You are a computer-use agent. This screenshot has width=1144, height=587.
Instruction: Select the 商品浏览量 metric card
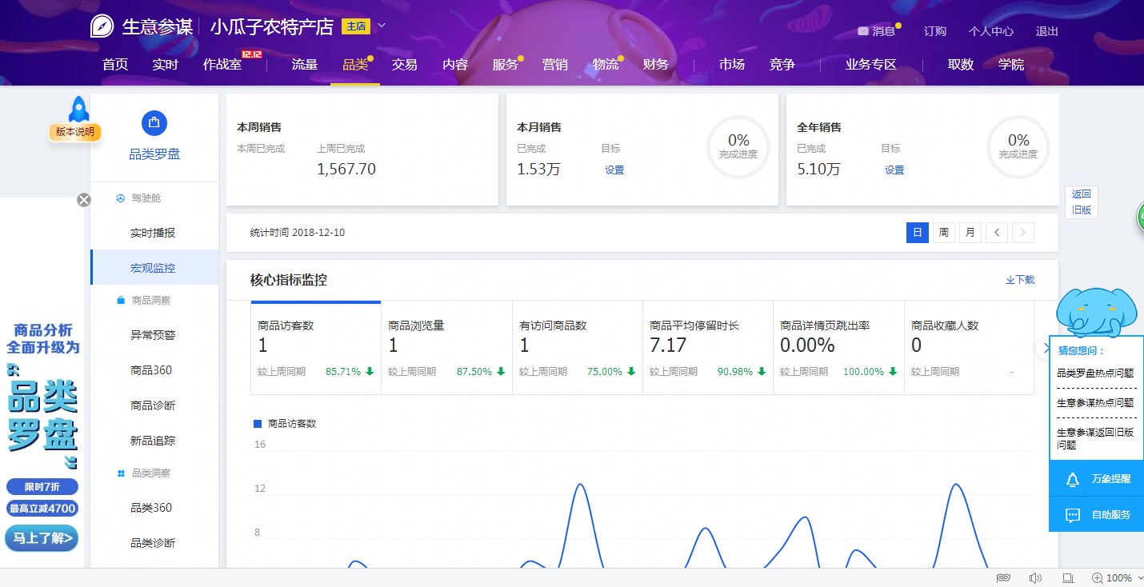click(446, 348)
